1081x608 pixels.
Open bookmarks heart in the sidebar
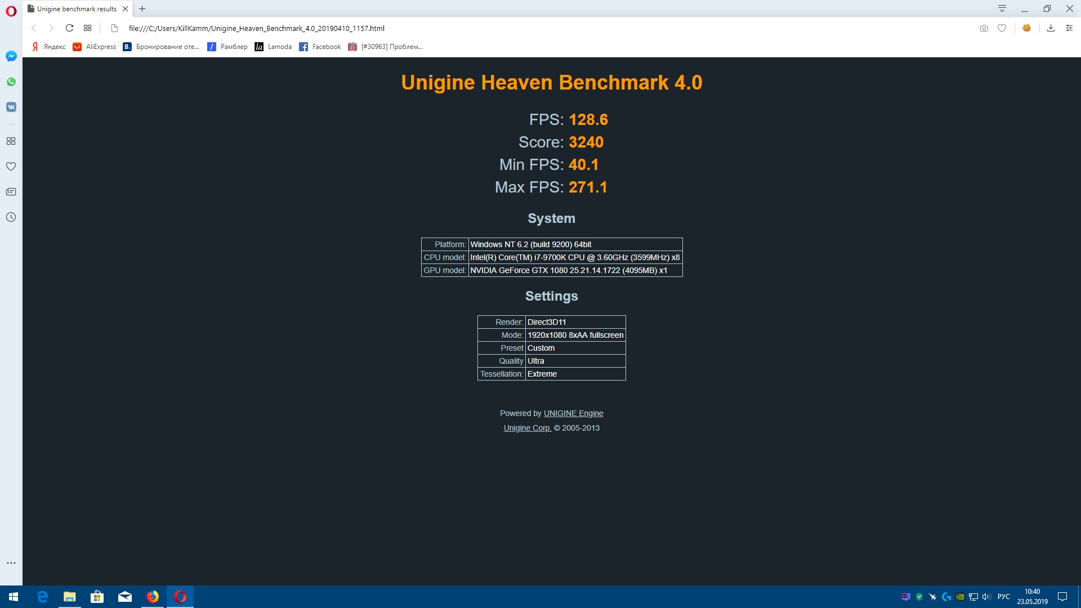(11, 167)
